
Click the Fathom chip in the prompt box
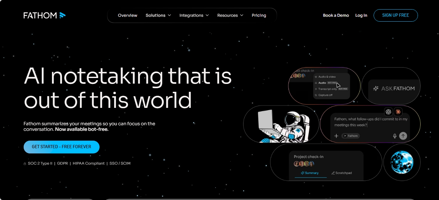(x=351, y=136)
